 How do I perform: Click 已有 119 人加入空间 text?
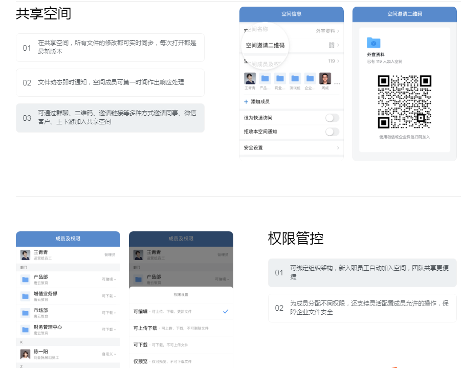point(385,61)
